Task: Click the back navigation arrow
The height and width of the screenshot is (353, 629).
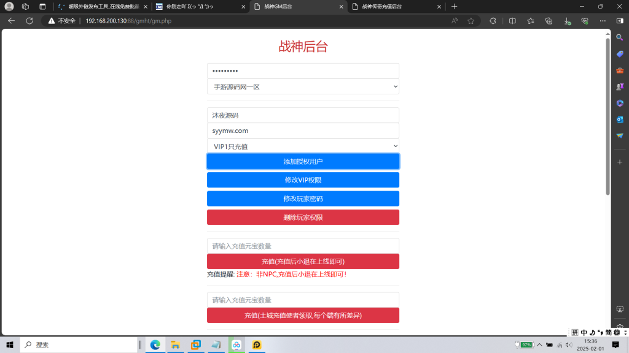Action: pyautogui.click(x=12, y=20)
